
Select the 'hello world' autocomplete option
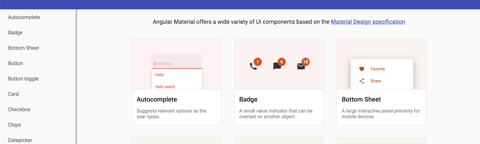coord(165,86)
